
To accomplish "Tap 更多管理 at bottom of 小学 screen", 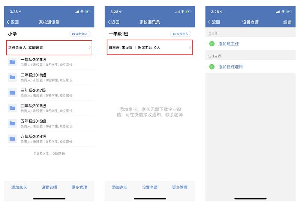I will 79,187.
